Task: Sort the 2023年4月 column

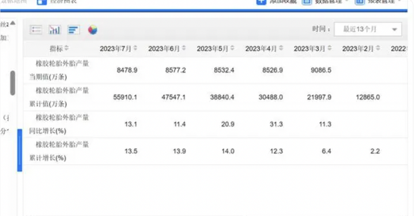Action: 281,48
